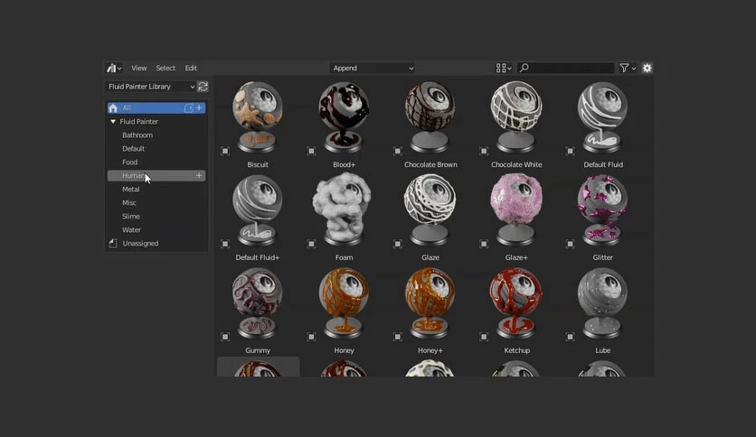Open the asset browser settings gear
Screen dimensions: 756x437
coord(647,68)
